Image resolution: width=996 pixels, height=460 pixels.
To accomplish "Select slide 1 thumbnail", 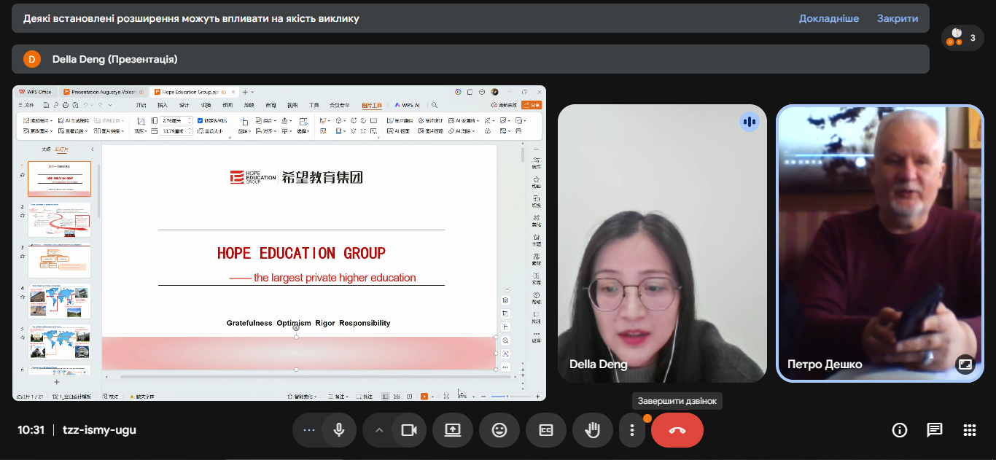I will click(x=59, y=179).
